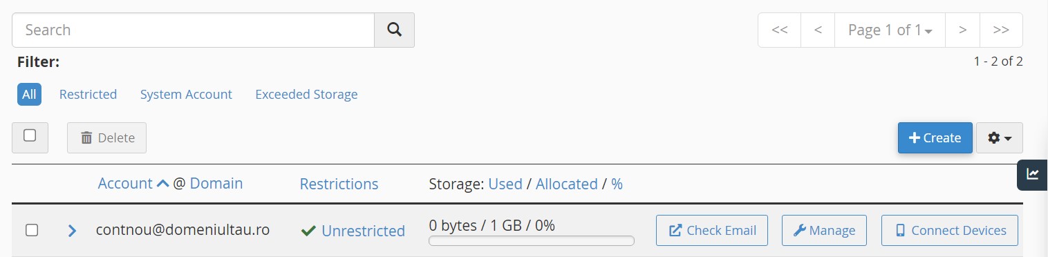The height and width of the screenshot is (257, 1048).
Task: Click the storage usage progress bar
Action: tap(532, 241)
